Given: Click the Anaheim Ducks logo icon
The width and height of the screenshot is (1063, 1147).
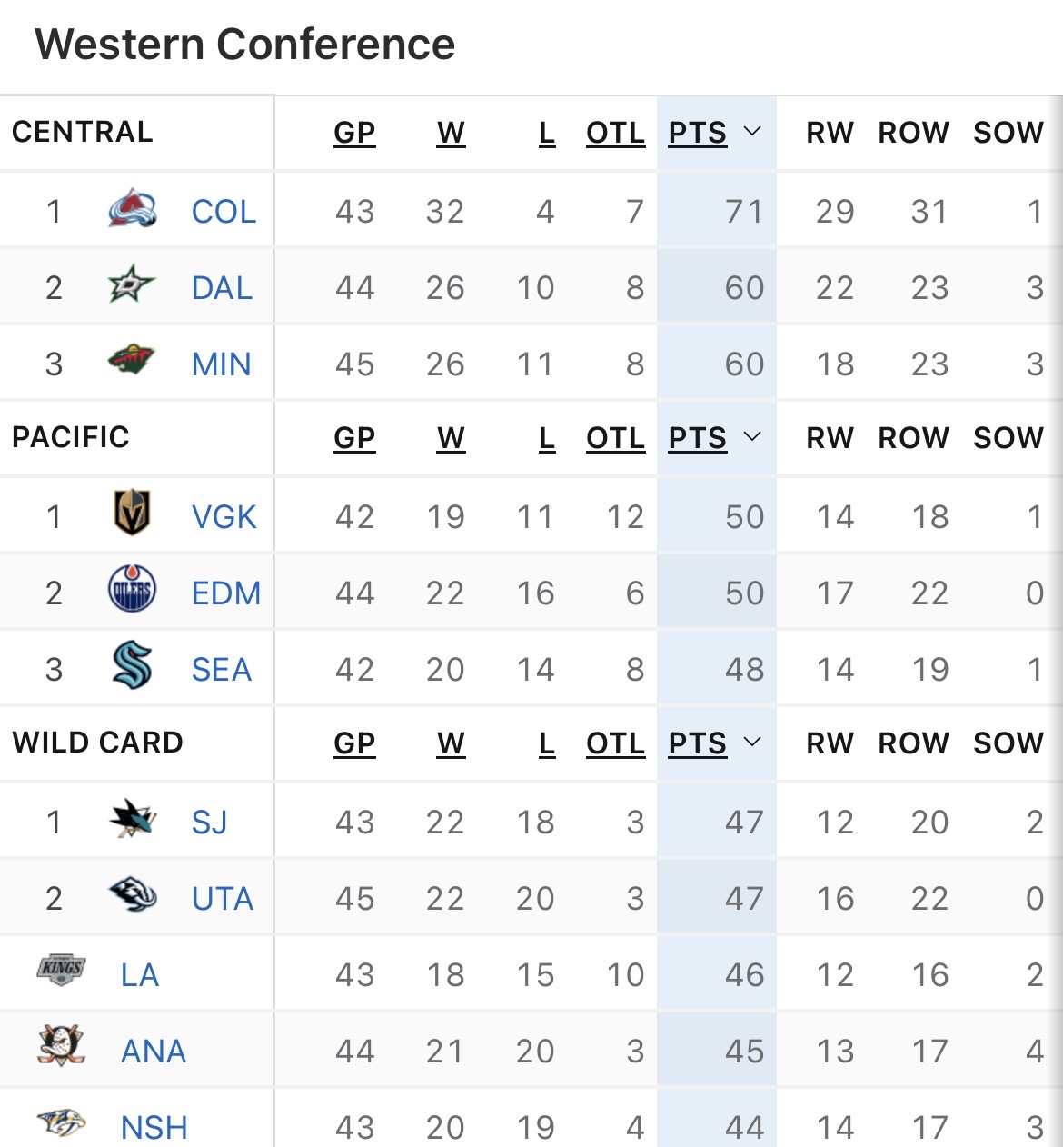Looking at the screenshot, I should pos(62,1047).
